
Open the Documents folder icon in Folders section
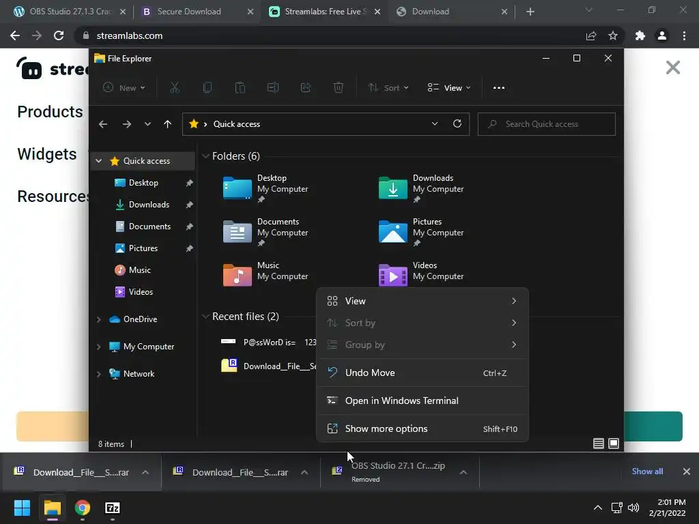(237, 231)
